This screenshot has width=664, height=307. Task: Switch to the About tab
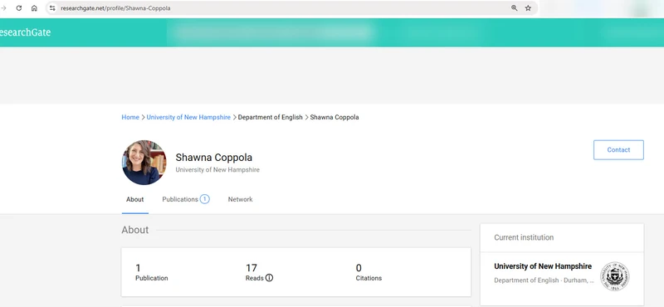tap(135, 199)
